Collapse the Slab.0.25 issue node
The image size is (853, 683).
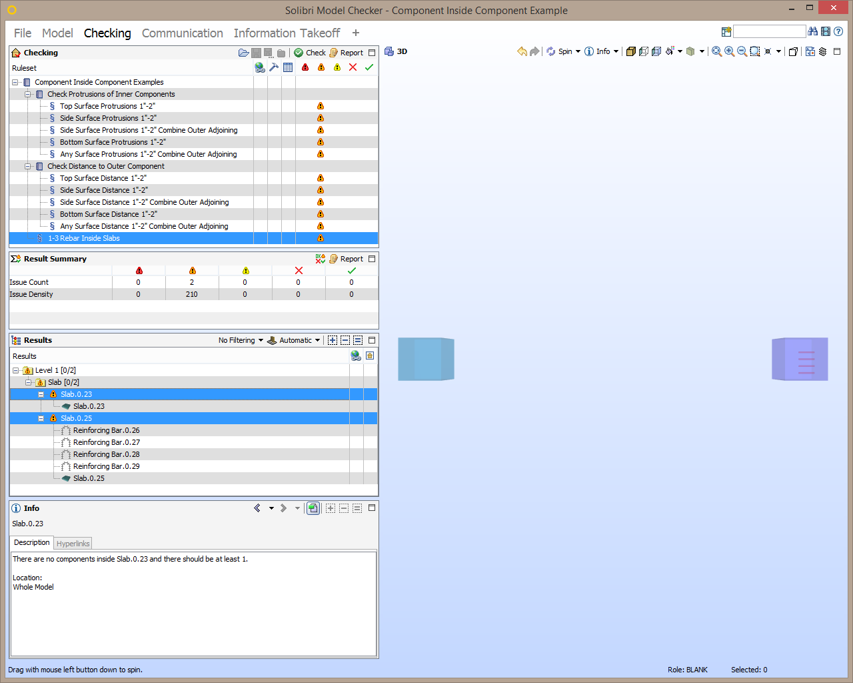tap(41, 418)
